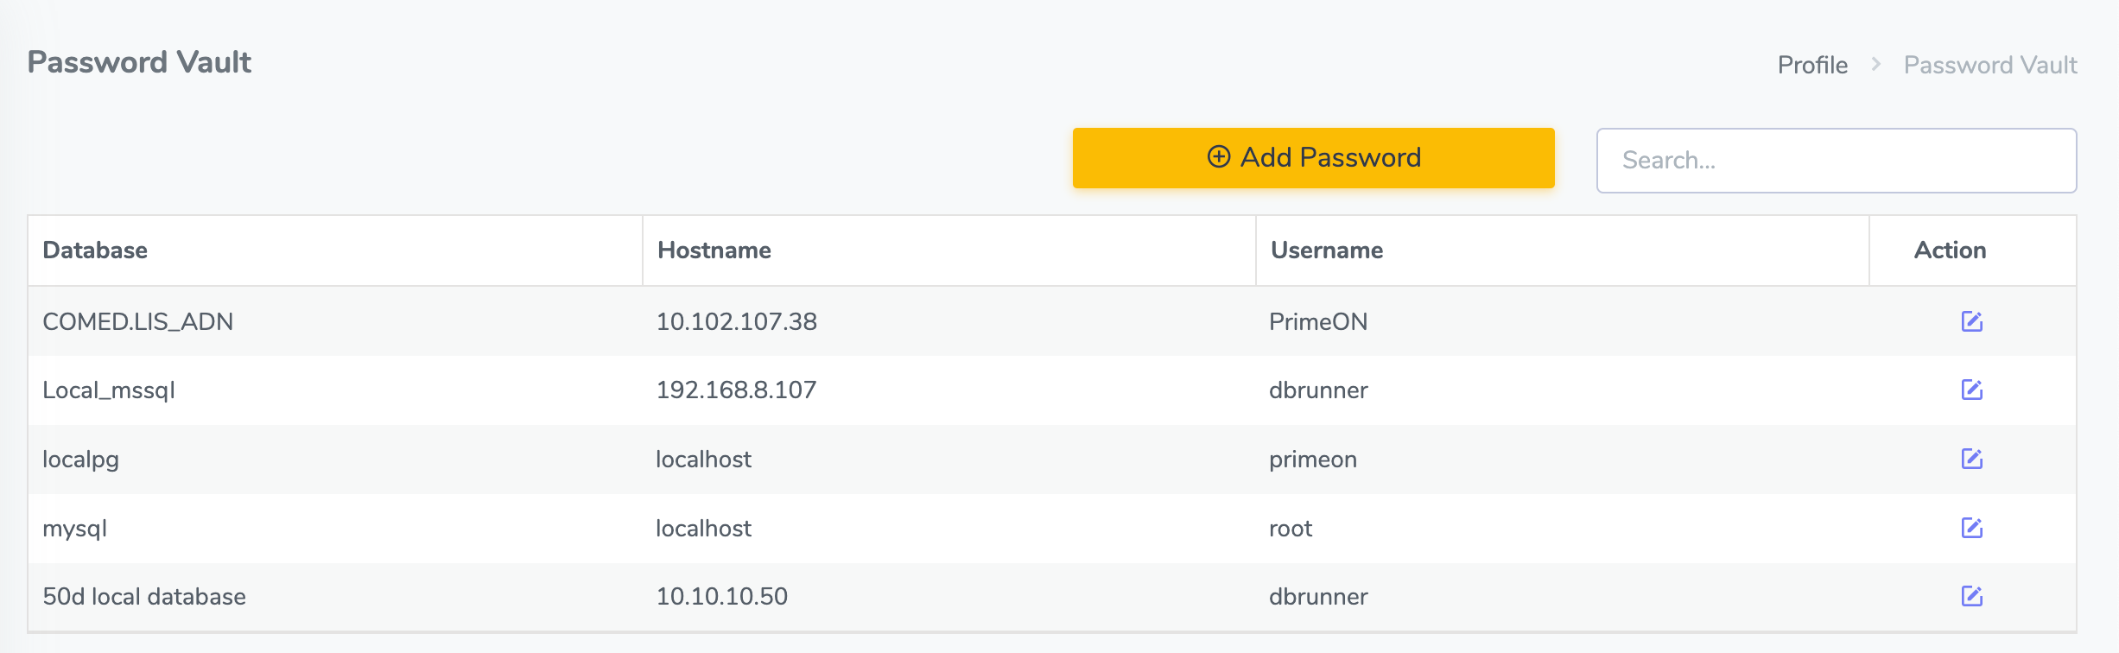
Task: Select the Username column header
Action: tap(1327, 250)
